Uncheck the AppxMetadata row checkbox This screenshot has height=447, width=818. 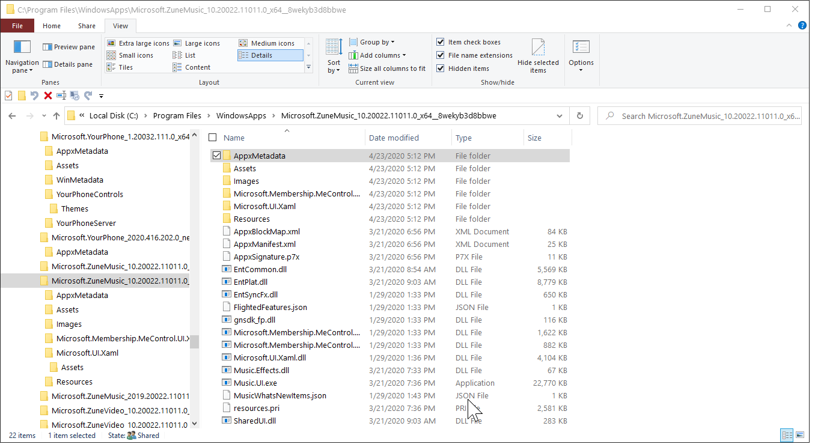(216, 156)
